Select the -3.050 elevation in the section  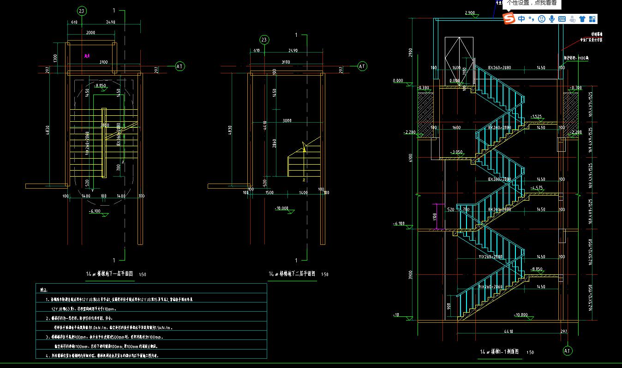pos(457,152)
